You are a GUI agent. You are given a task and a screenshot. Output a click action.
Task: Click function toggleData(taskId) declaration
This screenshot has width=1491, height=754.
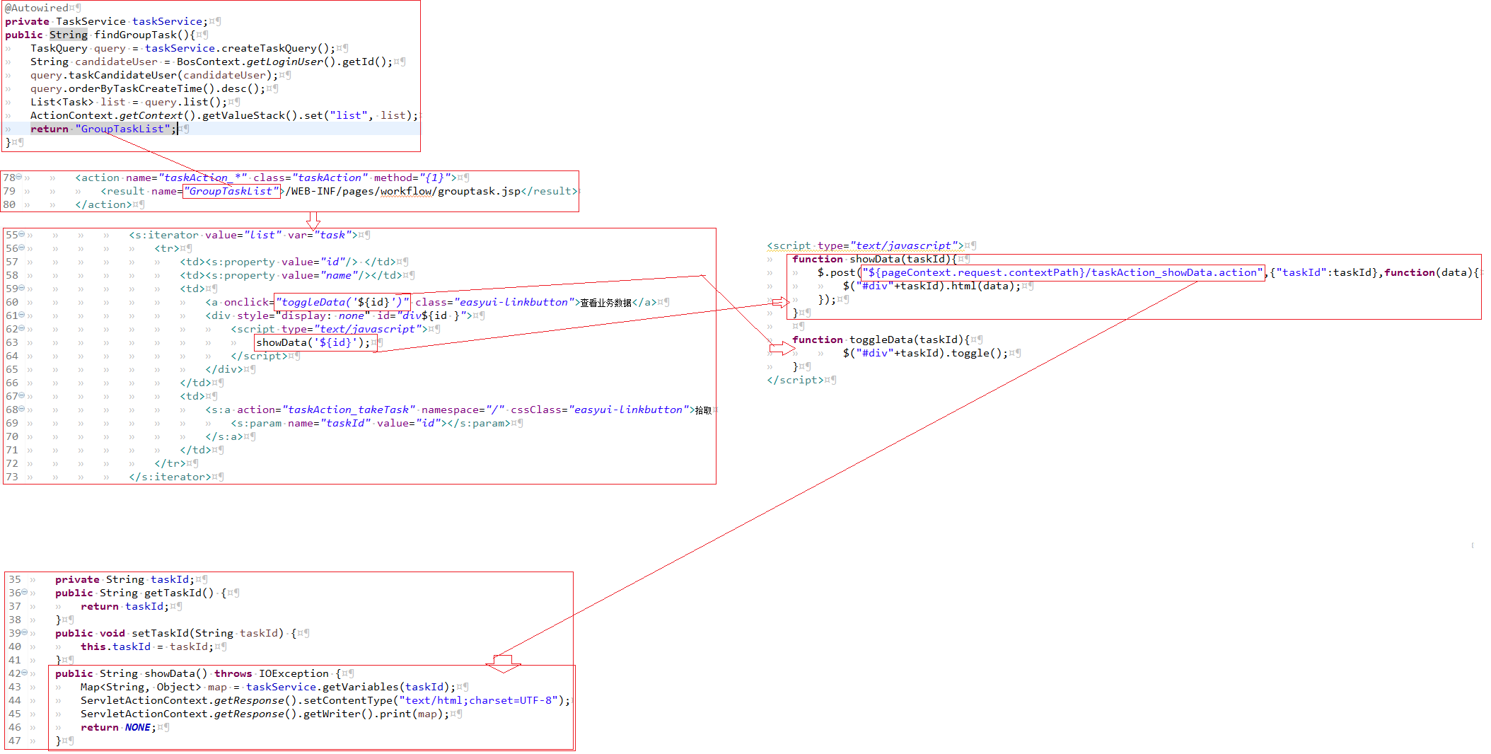point(881,340)
